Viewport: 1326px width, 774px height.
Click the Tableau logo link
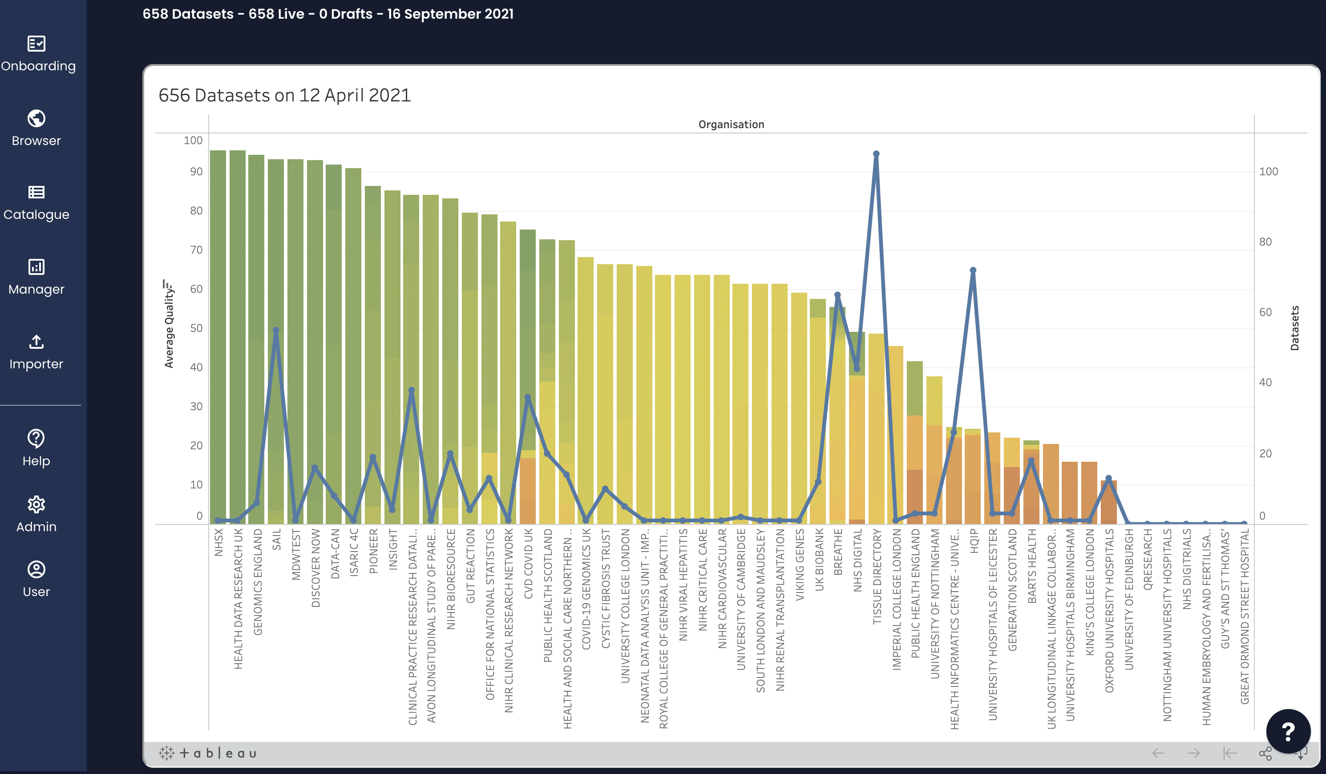[208, 753]
